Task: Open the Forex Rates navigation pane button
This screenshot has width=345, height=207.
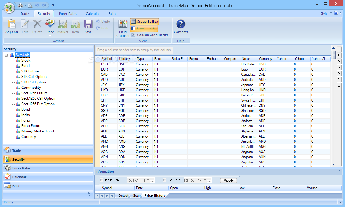Action: [x=48, y=168]
